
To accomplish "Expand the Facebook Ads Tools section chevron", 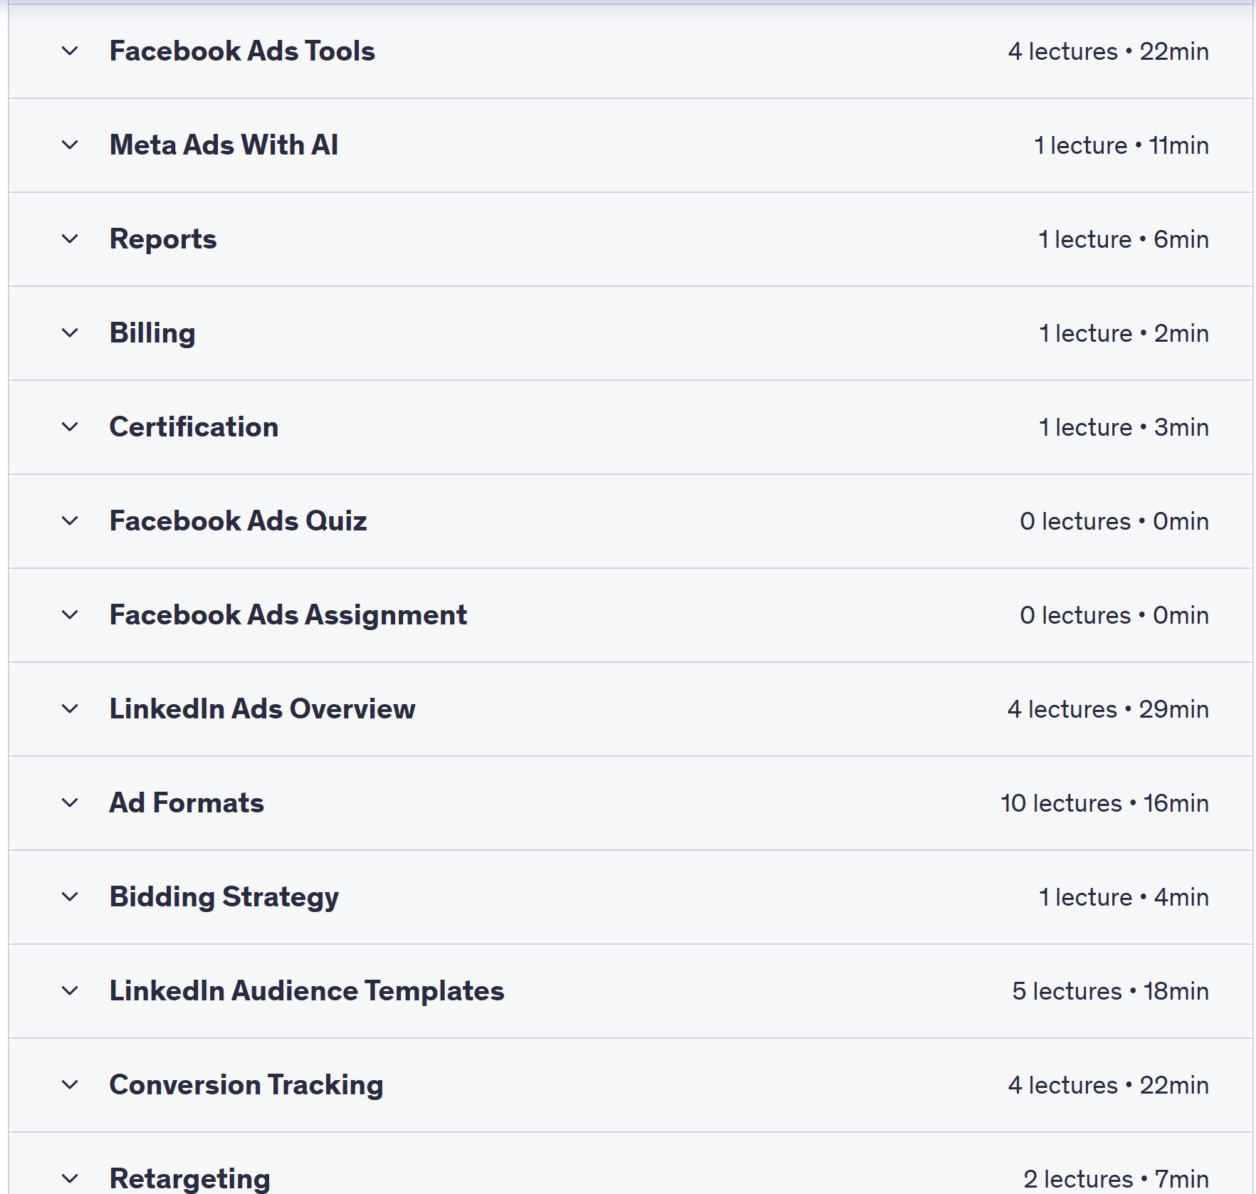I will tap(70, 51).
